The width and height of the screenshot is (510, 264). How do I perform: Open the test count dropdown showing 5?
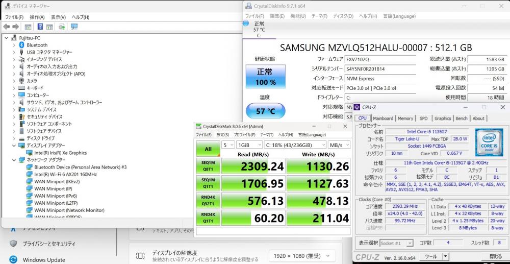tap(228, 145)
